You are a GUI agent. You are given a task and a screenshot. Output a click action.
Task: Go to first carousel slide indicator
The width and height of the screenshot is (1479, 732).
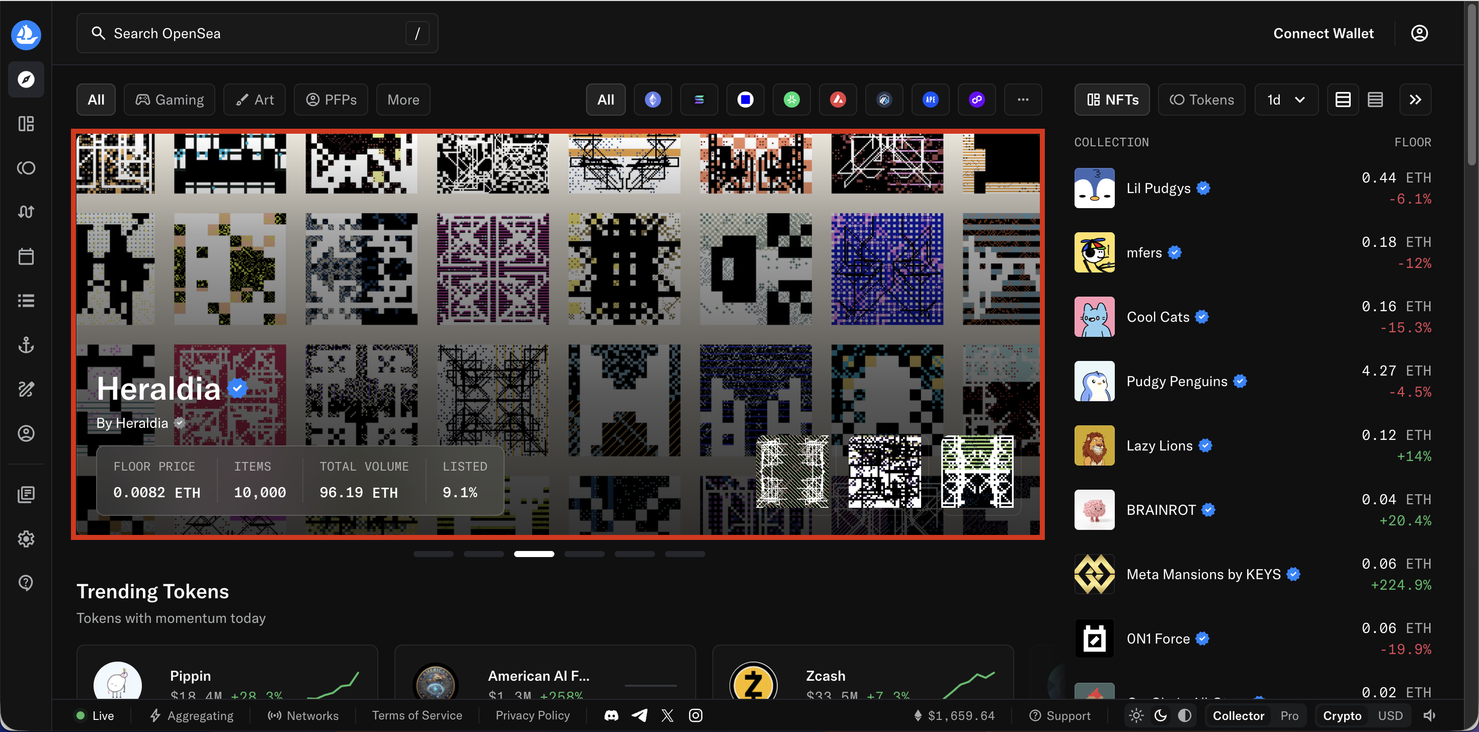(433, 554)
